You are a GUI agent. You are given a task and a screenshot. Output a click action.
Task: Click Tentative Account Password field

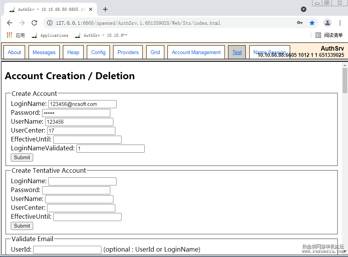tap(76, 190)
